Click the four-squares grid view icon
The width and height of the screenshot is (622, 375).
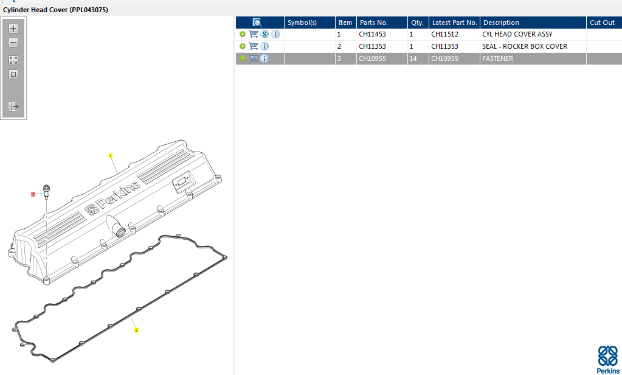pyautogui.click(x=13, y=60)
